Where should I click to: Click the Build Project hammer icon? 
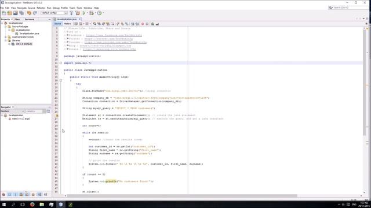(71, 13)
